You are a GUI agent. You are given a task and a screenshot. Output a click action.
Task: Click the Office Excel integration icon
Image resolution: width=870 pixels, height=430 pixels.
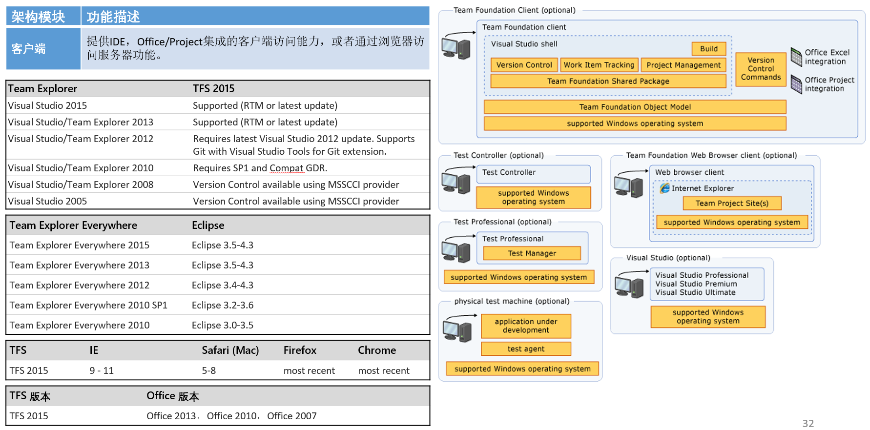[x=796, y=57]
